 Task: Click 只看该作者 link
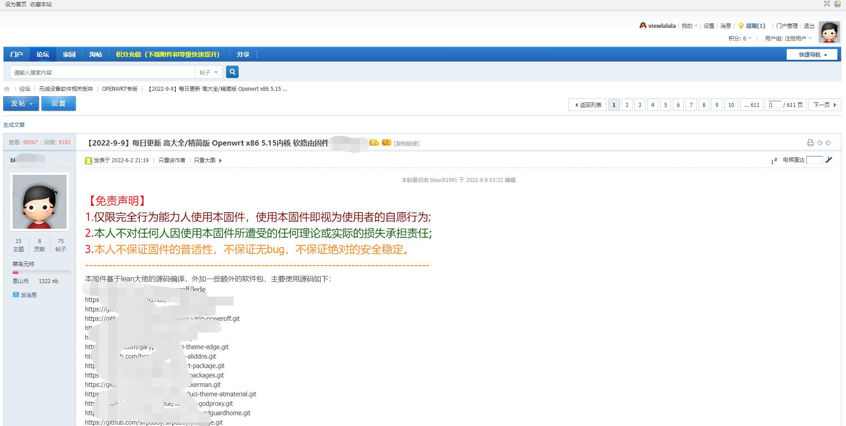[172, 160]
